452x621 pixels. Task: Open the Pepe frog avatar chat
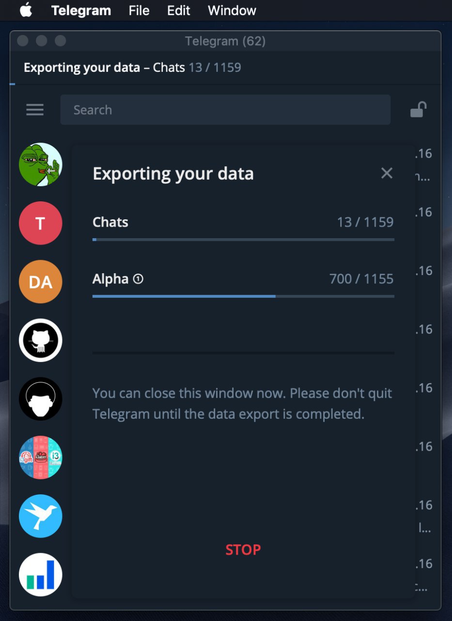pos(41,164)
